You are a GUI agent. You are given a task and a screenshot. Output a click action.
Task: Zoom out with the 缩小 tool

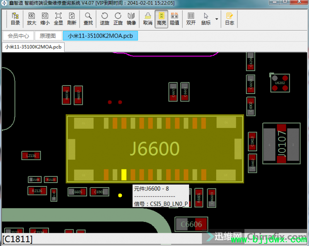pyautogui.click(x=45, y=19)
